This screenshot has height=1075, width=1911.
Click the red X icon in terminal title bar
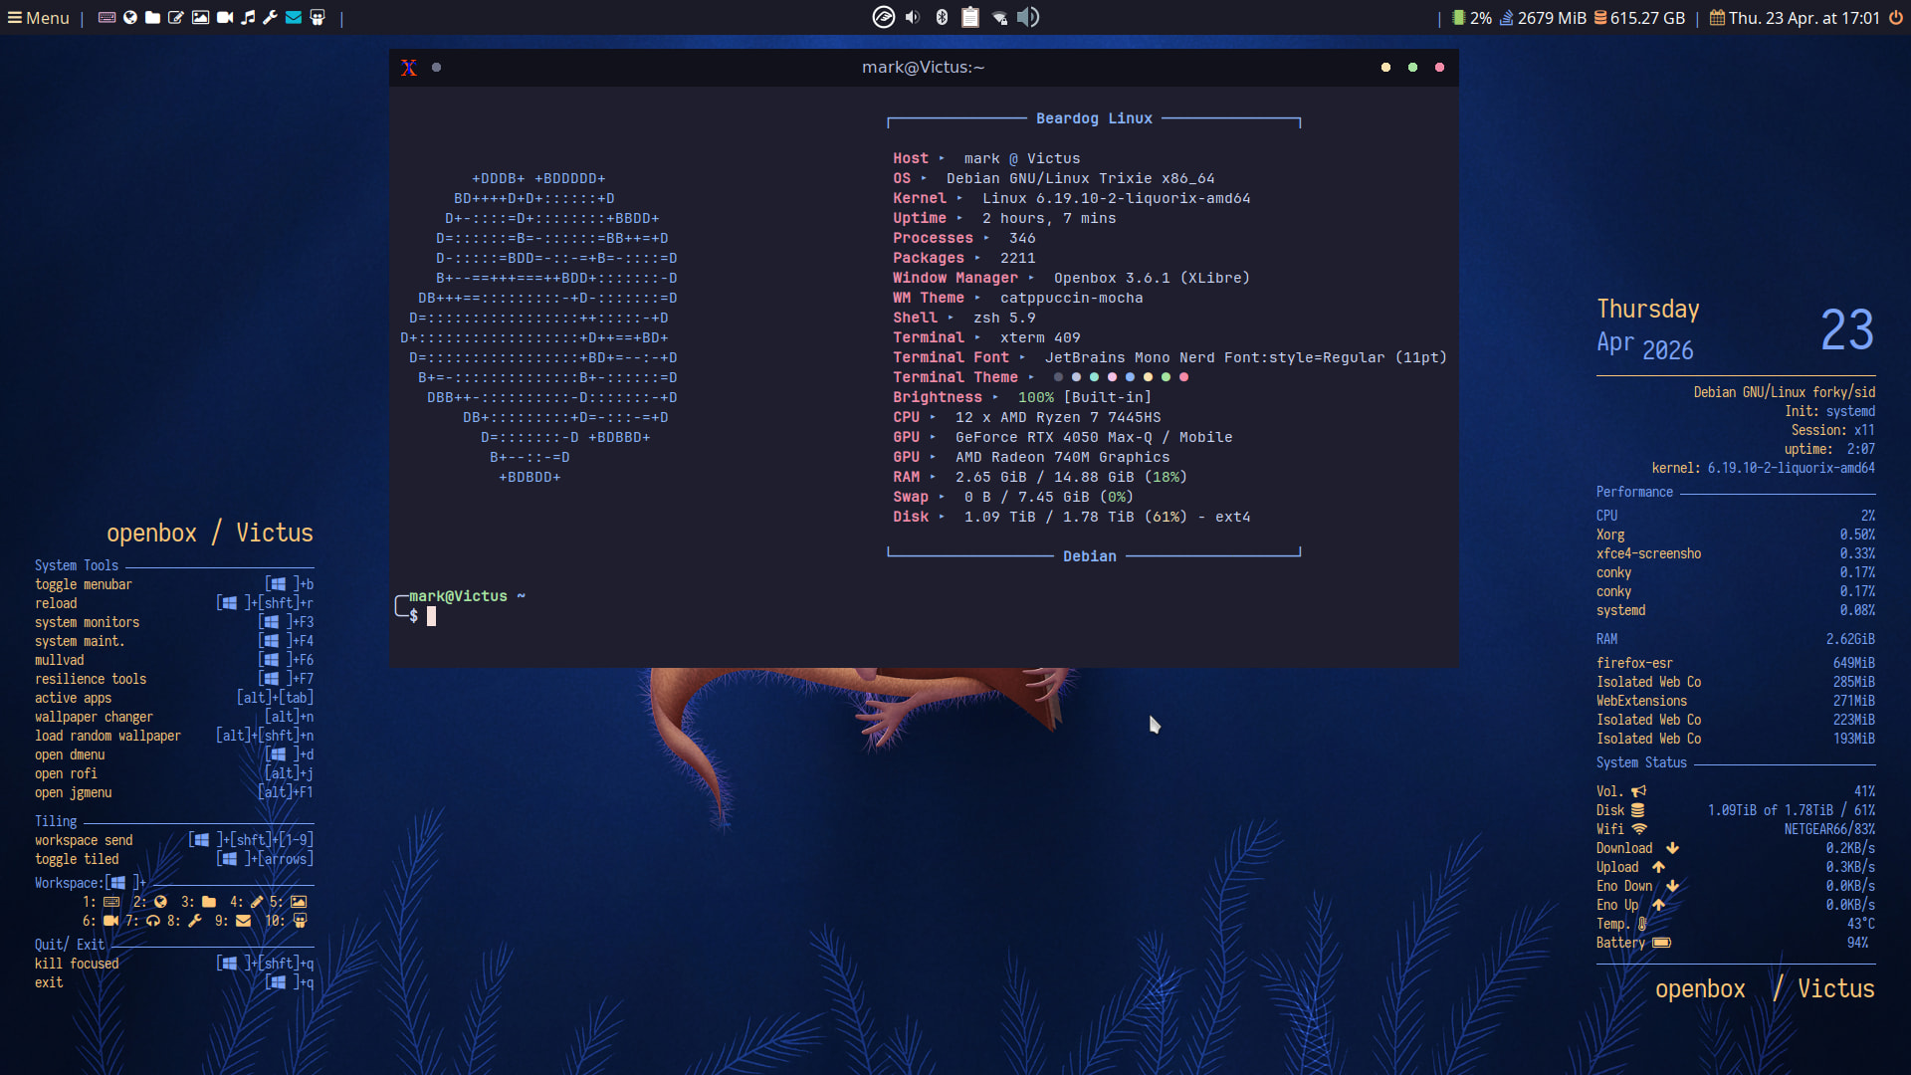coord(409,68)
